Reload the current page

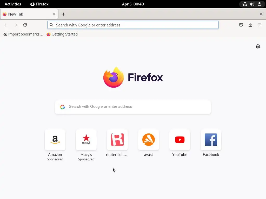[x=25, y=25]
